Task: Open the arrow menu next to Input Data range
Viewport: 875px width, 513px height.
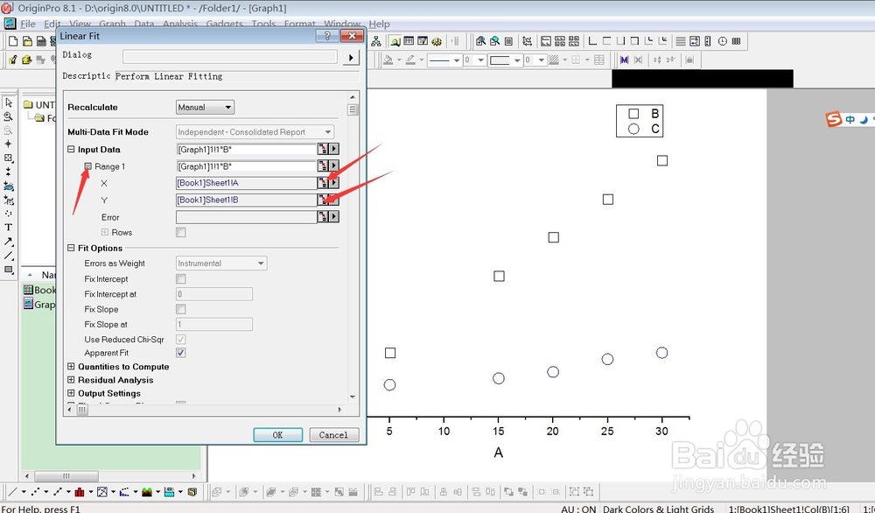Action: 333,149
